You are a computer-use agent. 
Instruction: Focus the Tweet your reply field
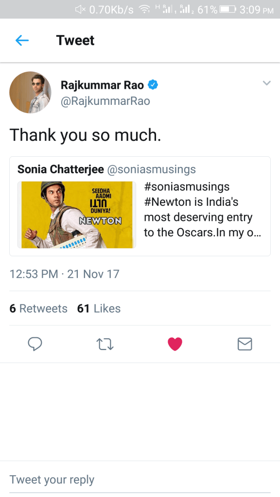tap(140, 480)
